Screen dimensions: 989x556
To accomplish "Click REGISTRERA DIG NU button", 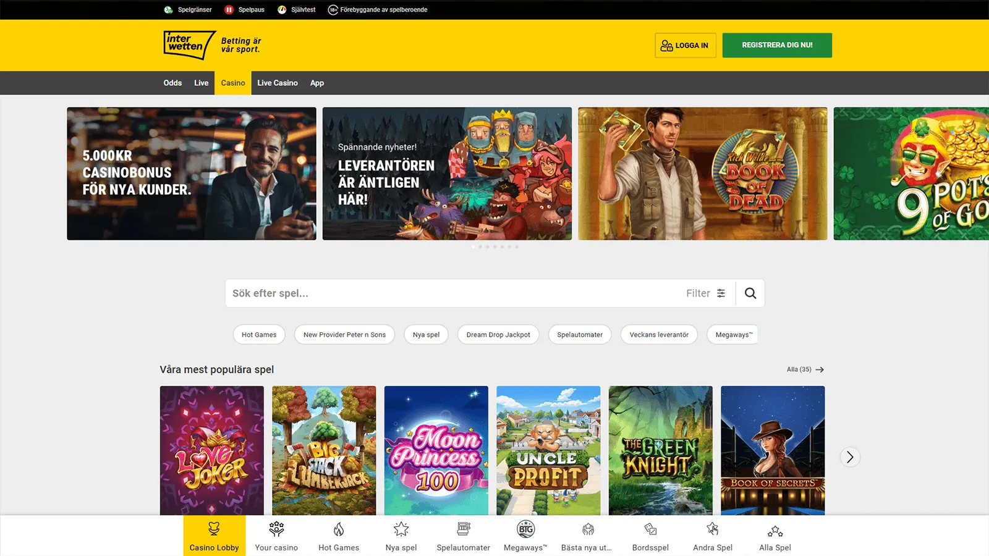I will pyautogui.click(x=777, y=45).
